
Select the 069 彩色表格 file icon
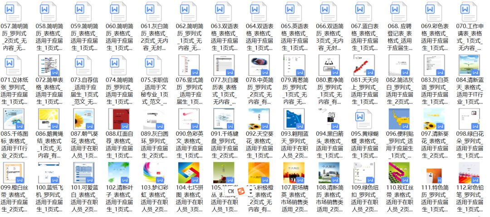click(434, 11)
